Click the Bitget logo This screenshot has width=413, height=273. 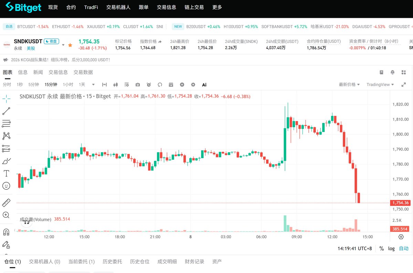point(23,7)
